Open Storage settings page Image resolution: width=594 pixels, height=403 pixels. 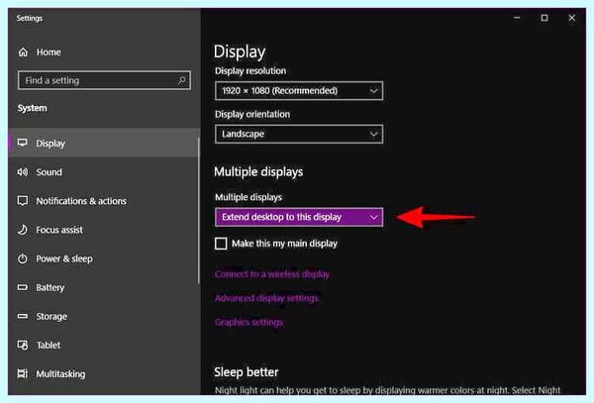coord(51,316)
